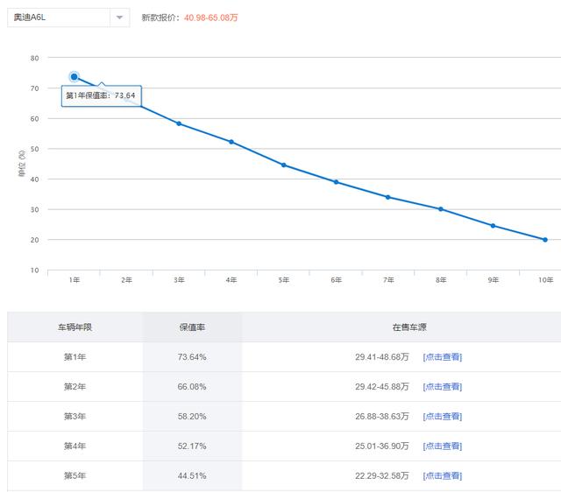
Task: Click the 44.51% value cell
Action: tap(192, 475)
